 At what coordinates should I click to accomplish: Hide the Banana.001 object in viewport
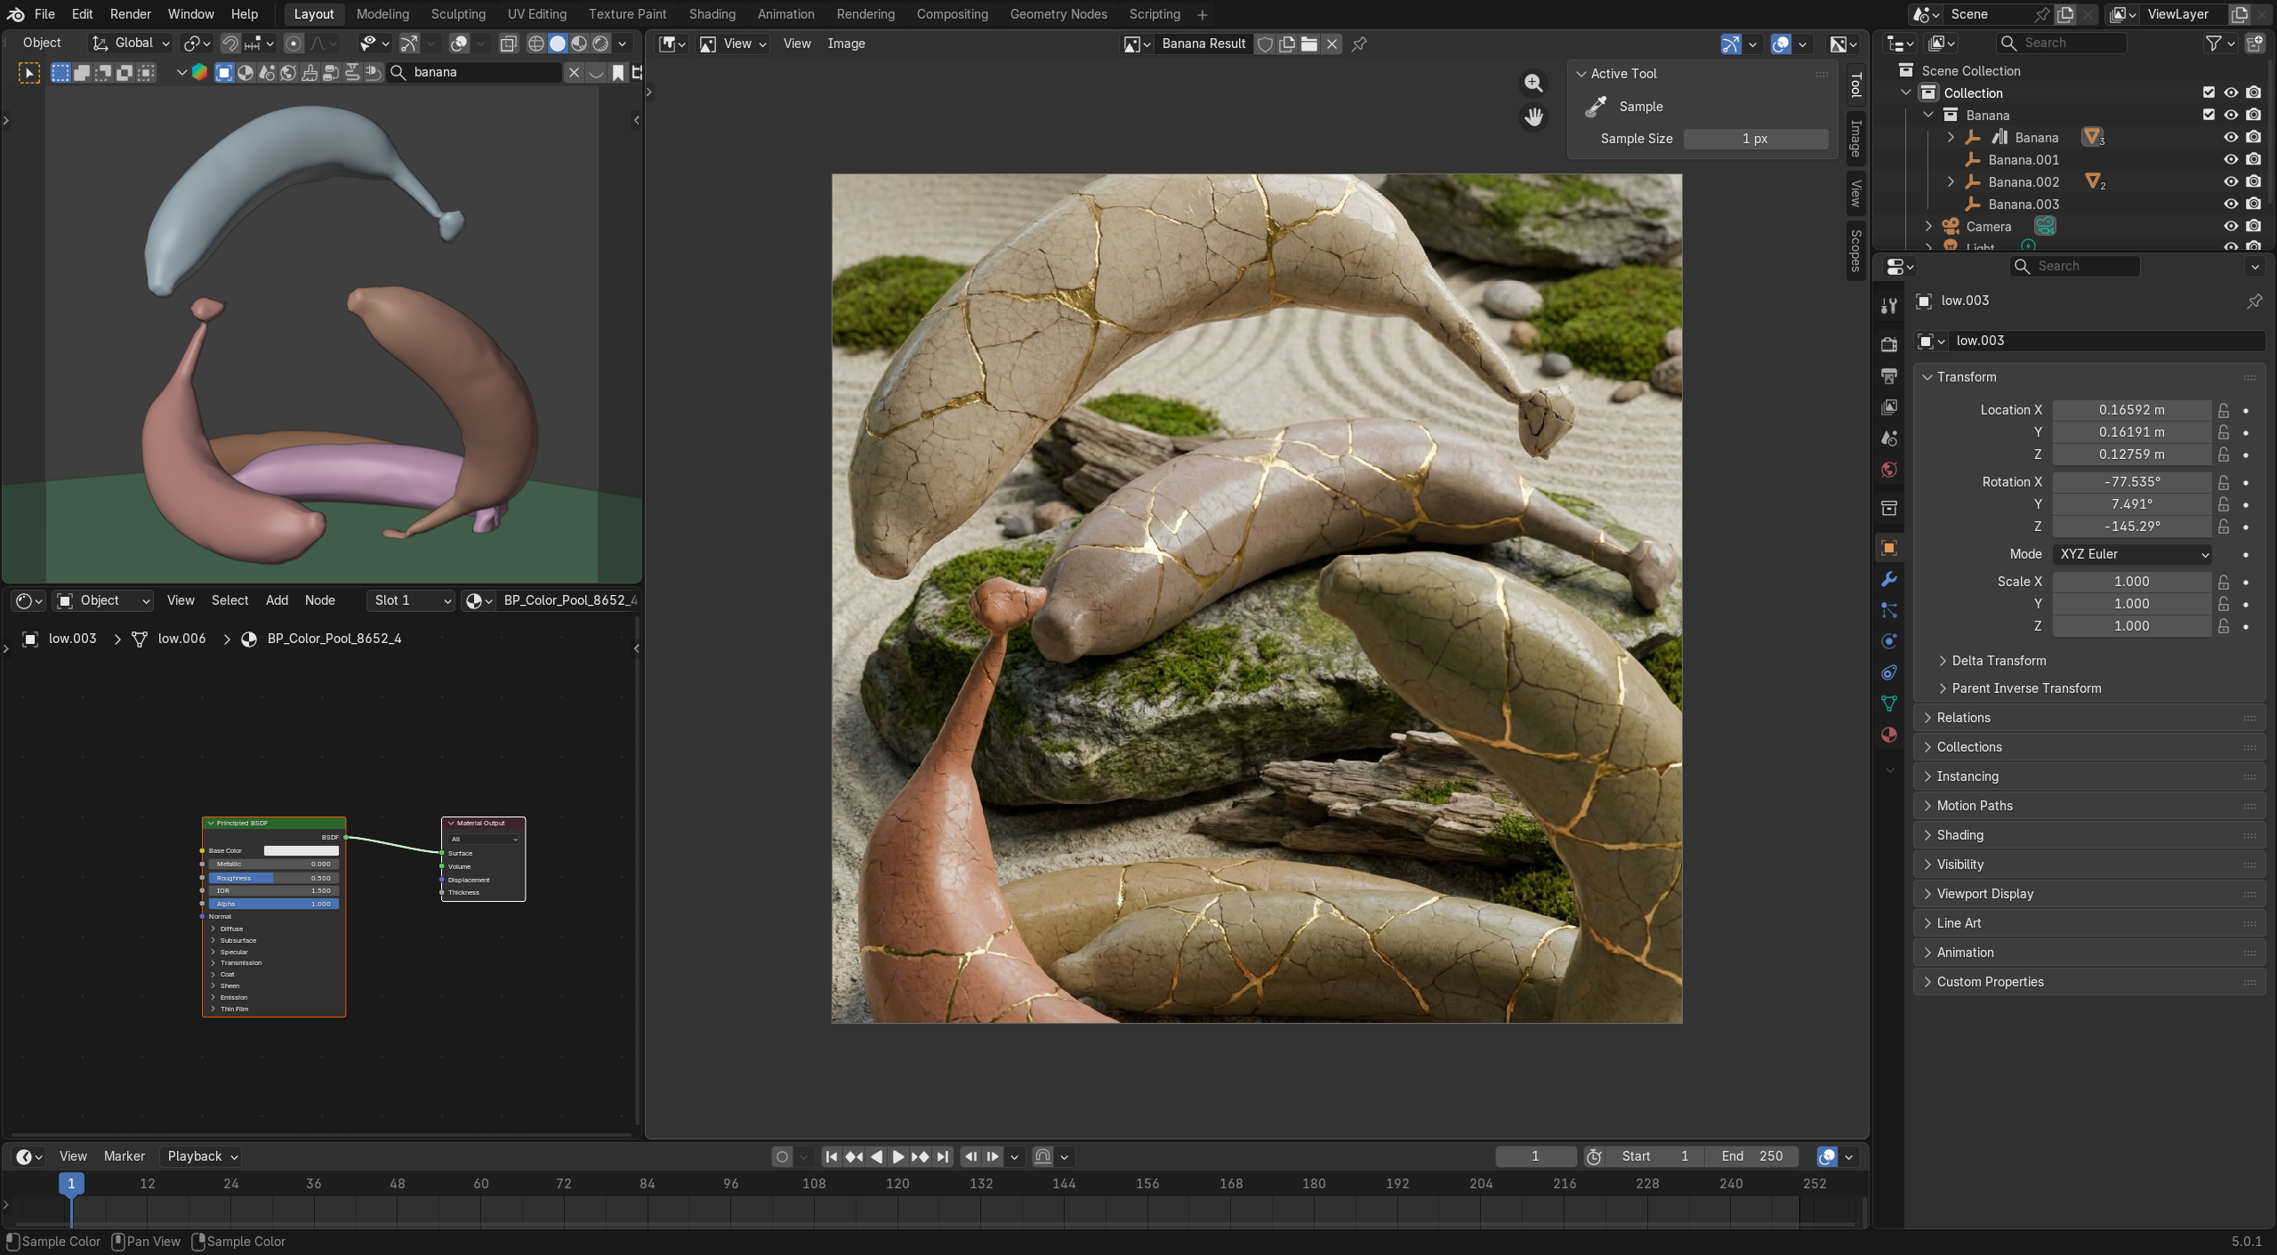point(2231,159)
